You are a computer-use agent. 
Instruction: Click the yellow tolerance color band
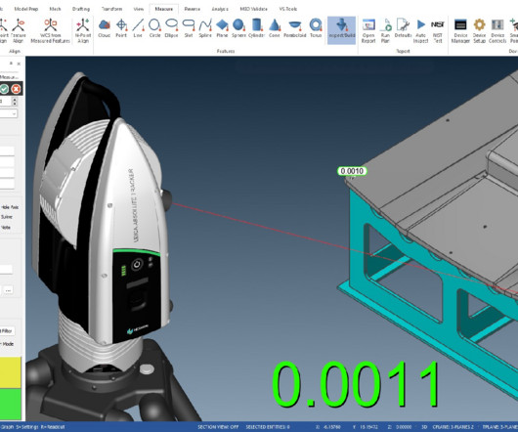point(11,372)
